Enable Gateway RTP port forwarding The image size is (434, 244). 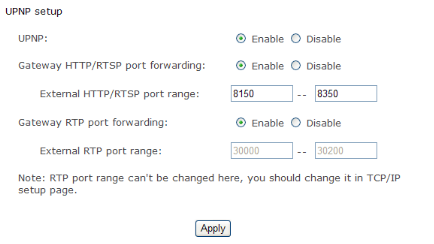241,123
